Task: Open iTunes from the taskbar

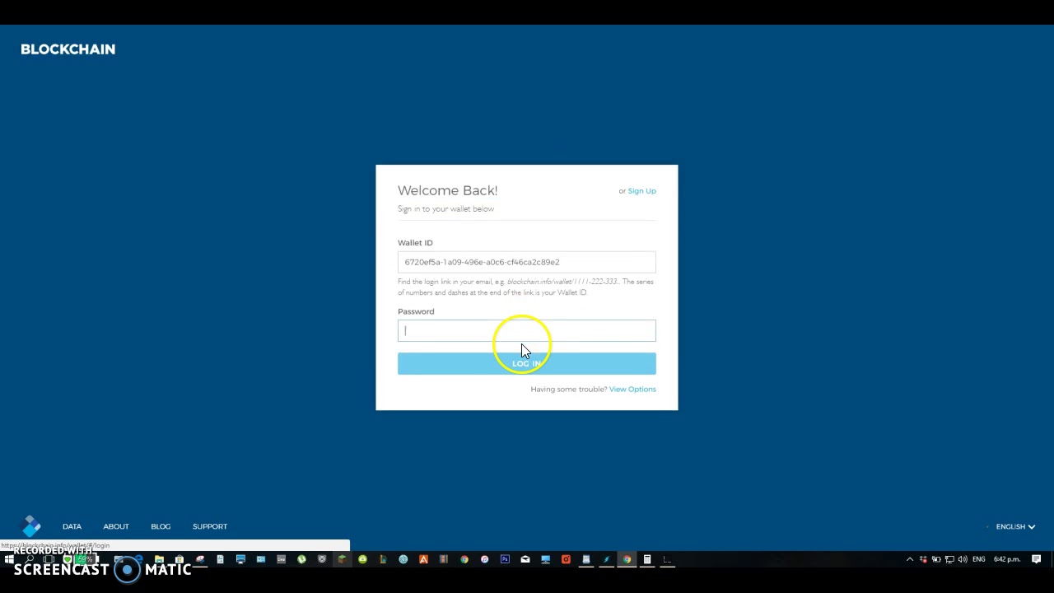Action: click(x=484, y=559)
